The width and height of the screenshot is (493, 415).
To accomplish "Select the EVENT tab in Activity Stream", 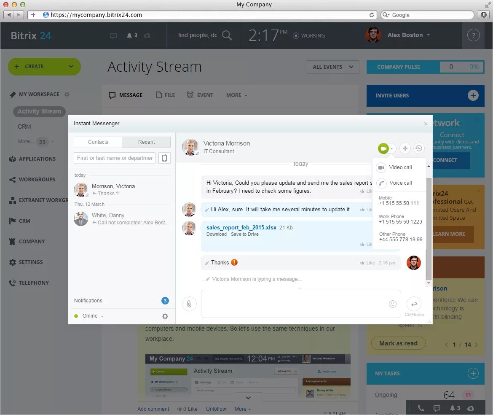I will click(200, 95).
